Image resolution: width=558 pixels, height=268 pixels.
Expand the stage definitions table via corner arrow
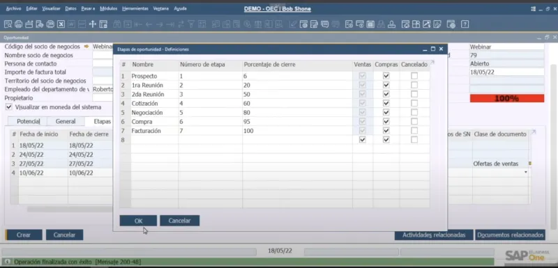432,63
